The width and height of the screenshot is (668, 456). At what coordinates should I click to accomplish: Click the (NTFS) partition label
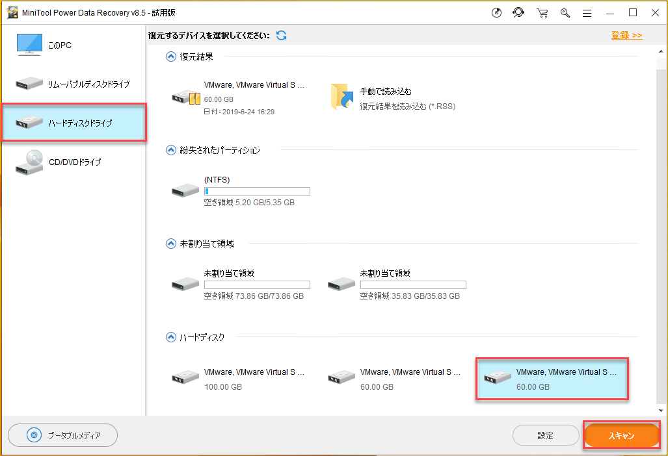point(217,180)
